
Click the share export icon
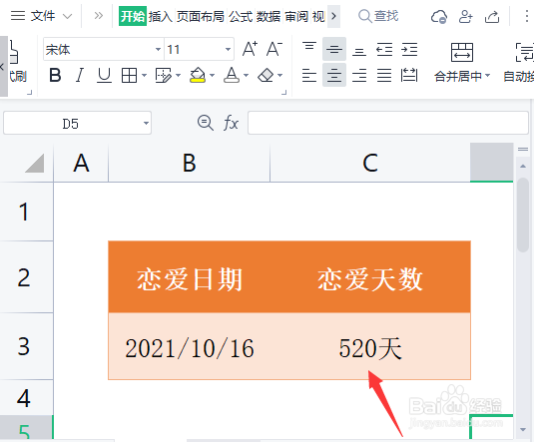click(492, 16)
